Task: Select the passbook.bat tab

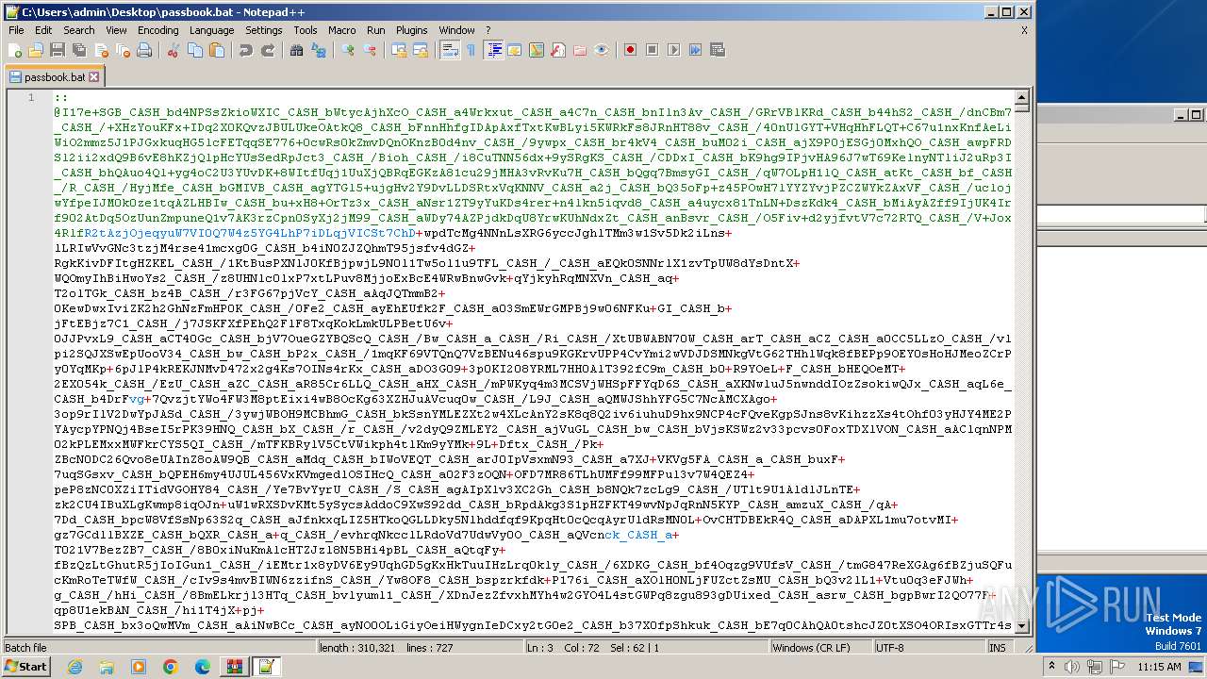Action: 55,76
